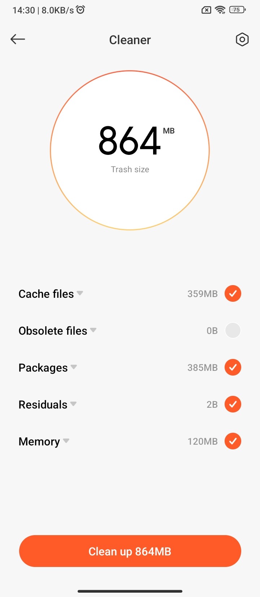Enable the Obsolete files checkbox
Screen dimensions: 260x597
(233, 330)
